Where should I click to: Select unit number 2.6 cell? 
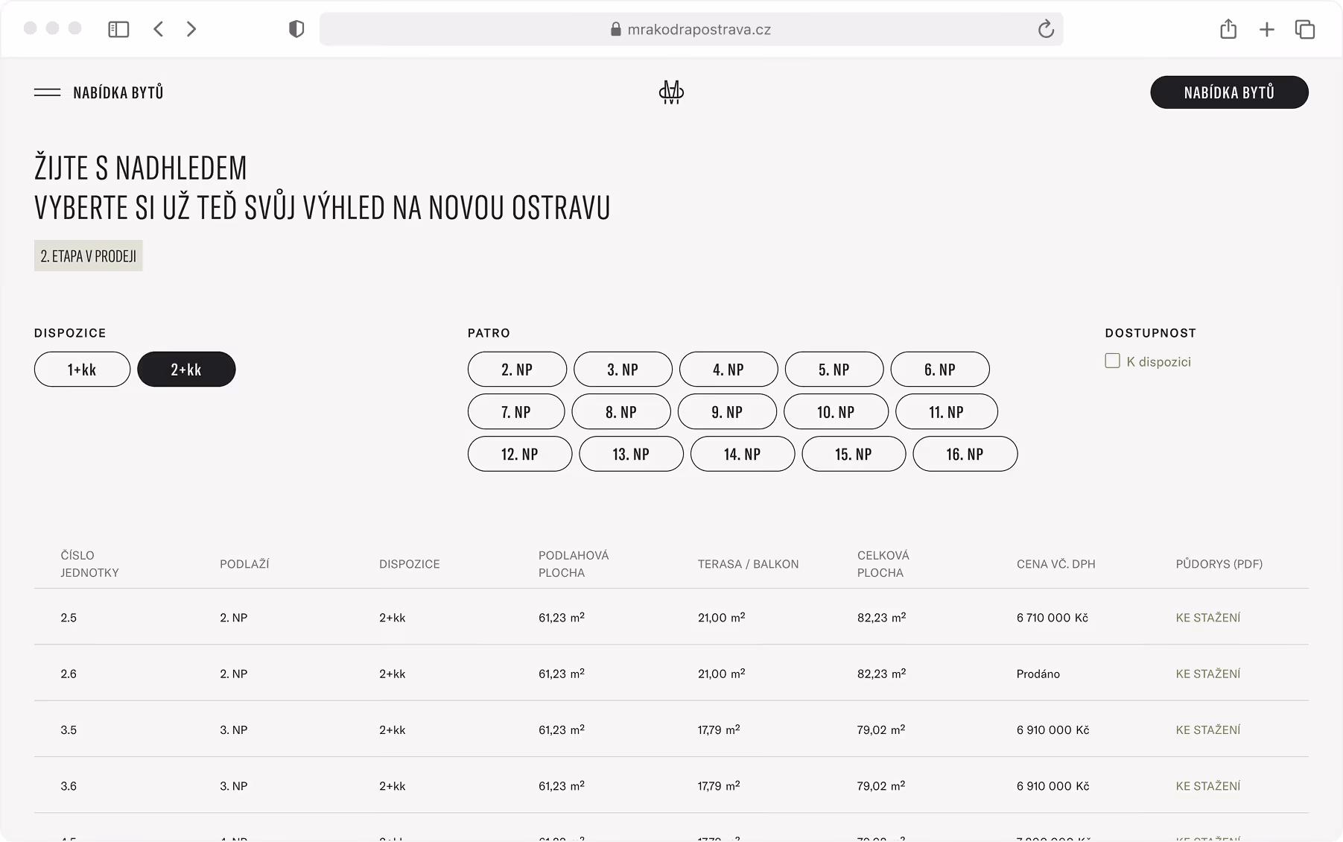click(x=69, y=674)
